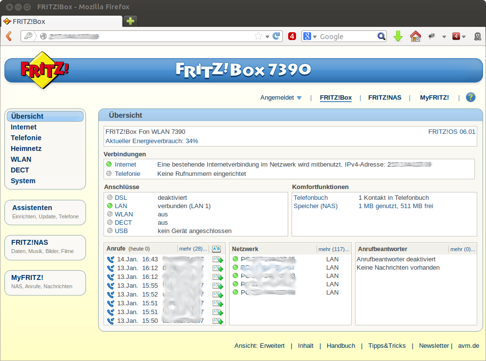
Task: Click the bookmark star in address bar
Action: click(258, 36)
